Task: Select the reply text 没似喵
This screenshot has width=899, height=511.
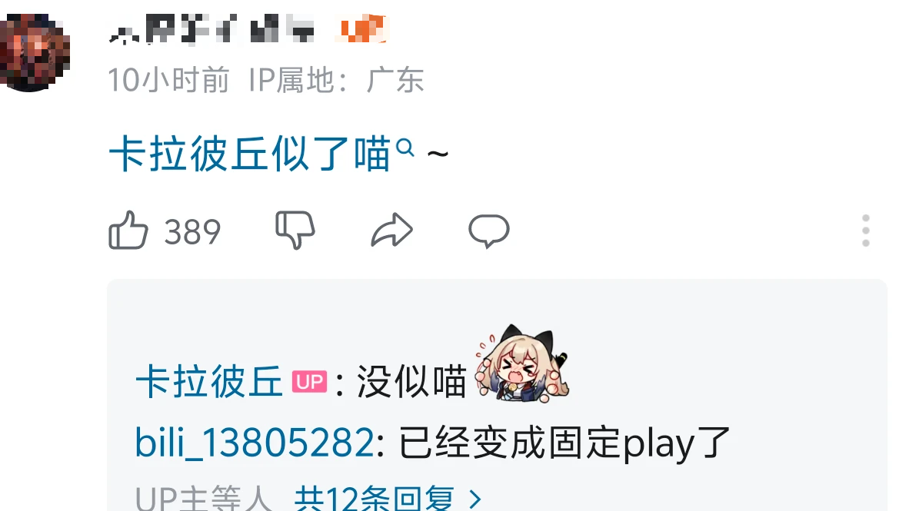Action: point(411,382)
